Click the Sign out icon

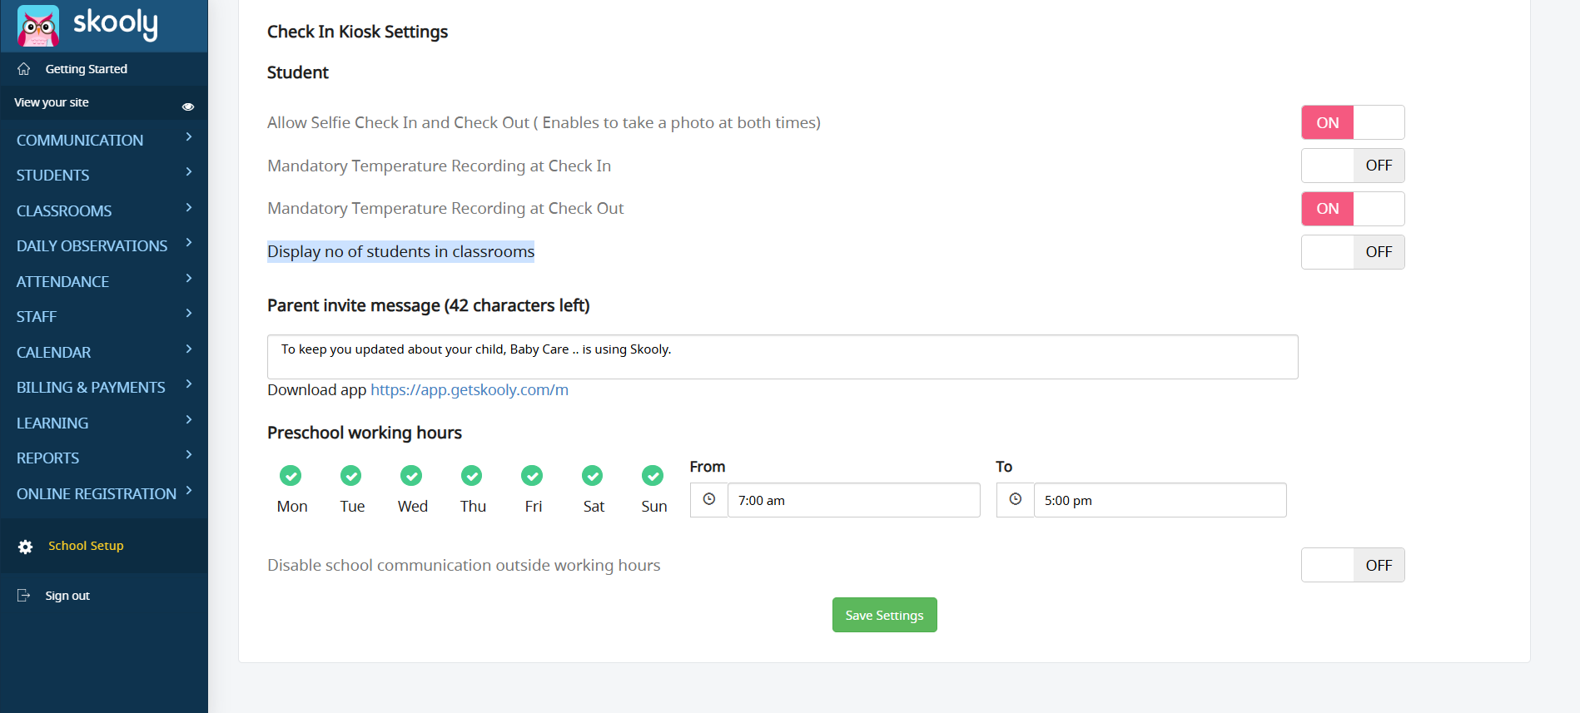pyautogui.click(x=24, y=596)
